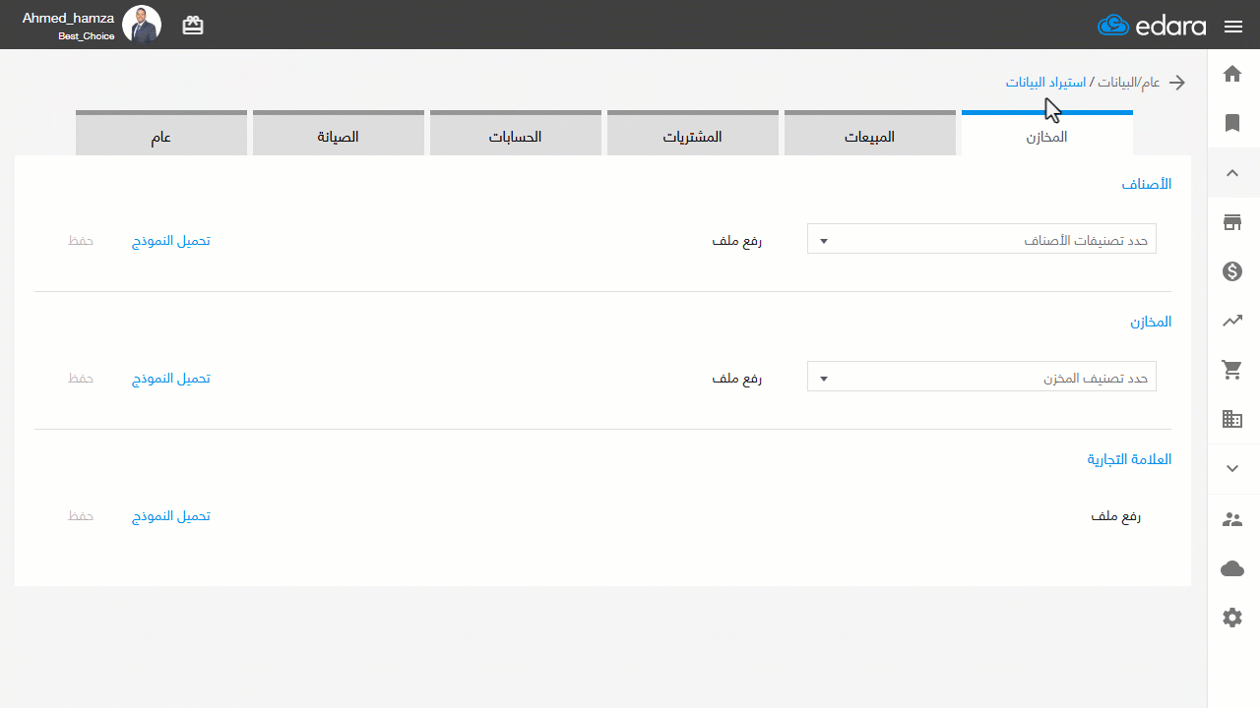Viewport: 1260px width, 708px height.
Task: Click the edara cloud logo
Action: (x=1152, y=26)
